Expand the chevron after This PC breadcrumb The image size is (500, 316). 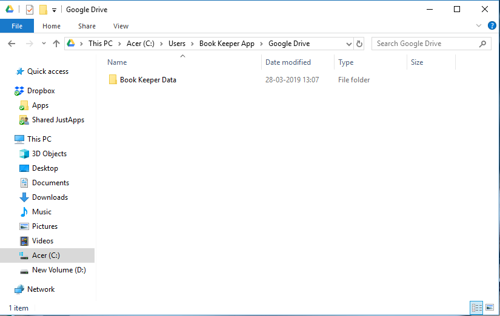pos(119,44)
